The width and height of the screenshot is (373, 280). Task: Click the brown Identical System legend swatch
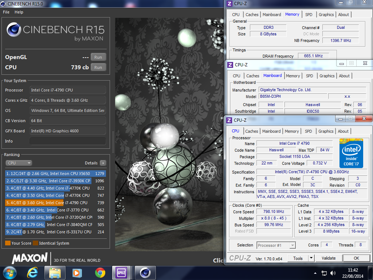point(35,243)
